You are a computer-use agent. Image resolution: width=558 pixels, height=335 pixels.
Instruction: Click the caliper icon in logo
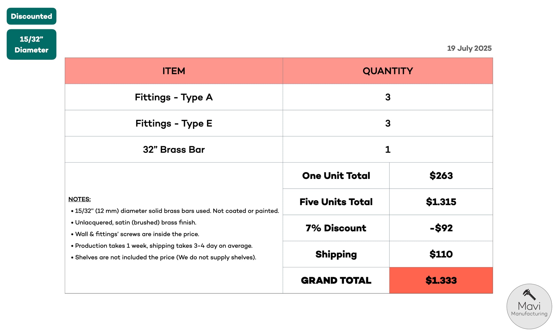tap(529, 294)
